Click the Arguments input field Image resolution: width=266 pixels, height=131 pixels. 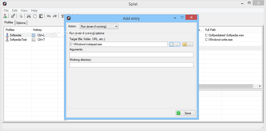(131, 54)
